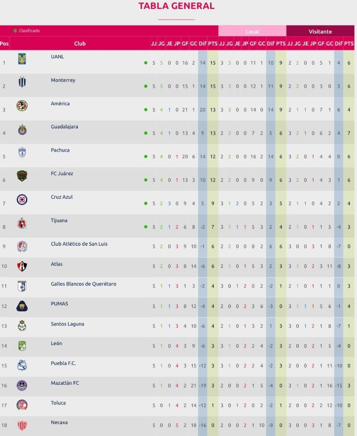Click the Tijuana club crest icon
The width and height of the screenshot is (357, 436).
pyautogui.click(x=22, y=223)
